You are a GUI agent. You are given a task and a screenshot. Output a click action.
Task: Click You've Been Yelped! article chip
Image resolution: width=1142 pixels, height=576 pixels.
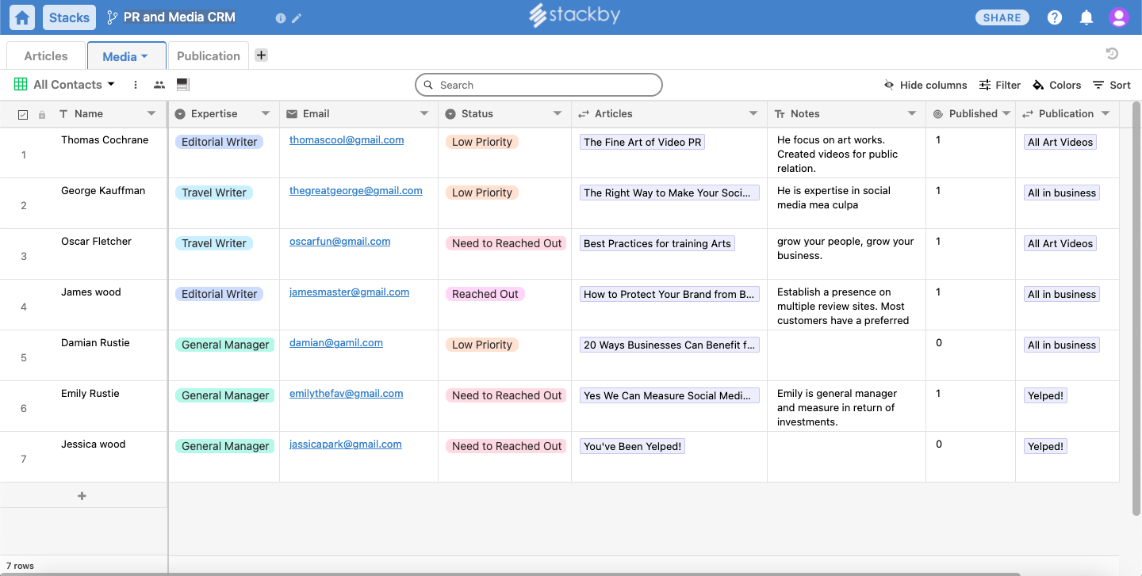click(633, 446)
